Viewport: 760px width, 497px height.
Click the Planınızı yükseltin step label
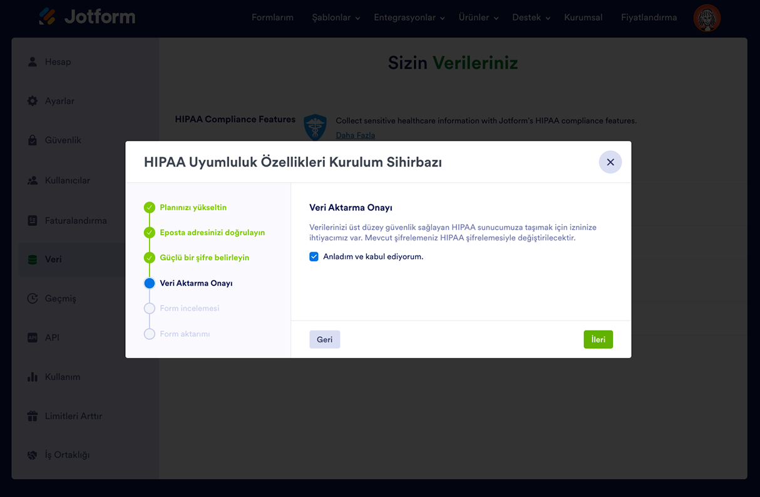point(193,207)
